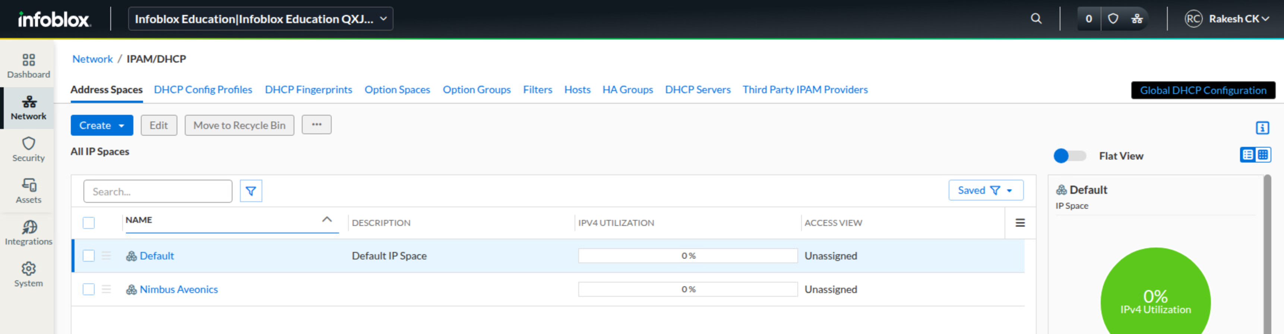This screenshot has width=1284, height=334.
Task: Check the Nimbus Aveonics row checkbox
Action: [x=89, y=289]
